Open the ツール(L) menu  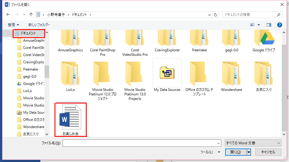tap(210, 152)
